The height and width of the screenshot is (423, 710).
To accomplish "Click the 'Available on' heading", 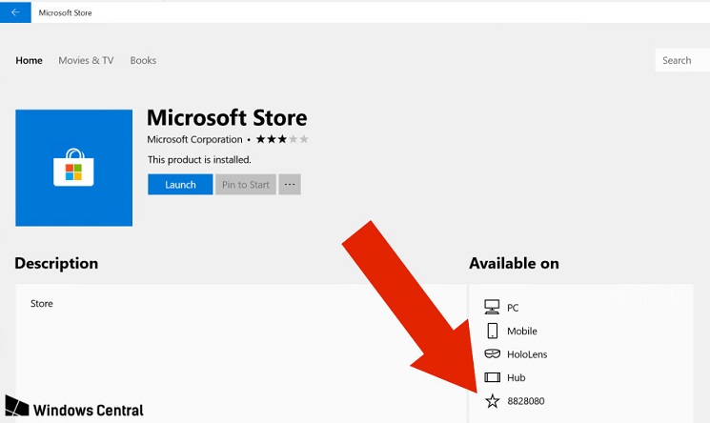I will 514,263.
